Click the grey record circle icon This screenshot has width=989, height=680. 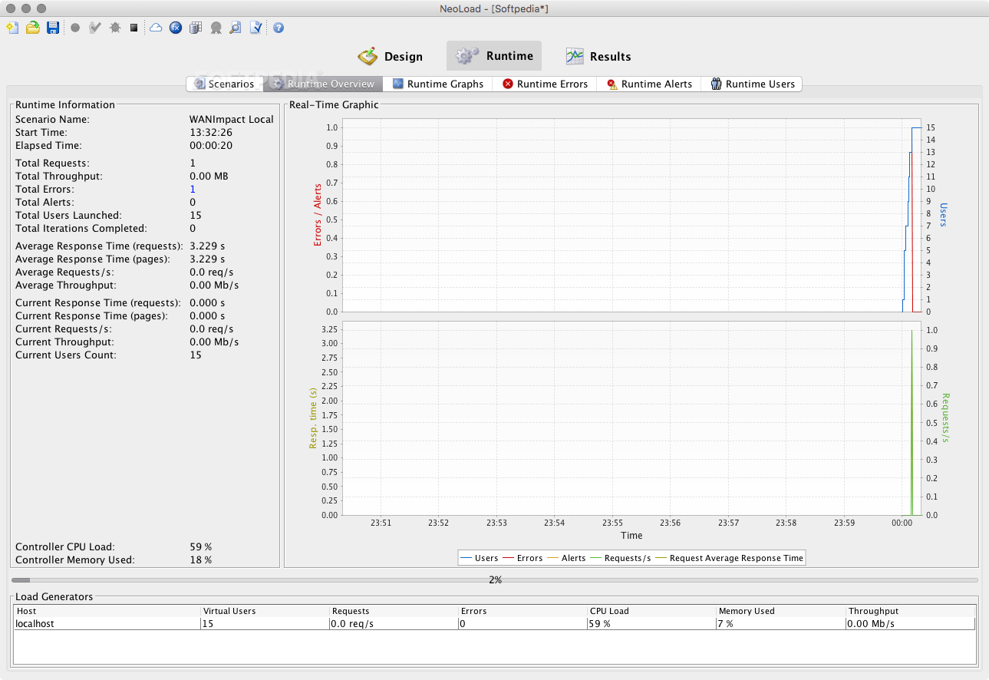pos(75,28)
